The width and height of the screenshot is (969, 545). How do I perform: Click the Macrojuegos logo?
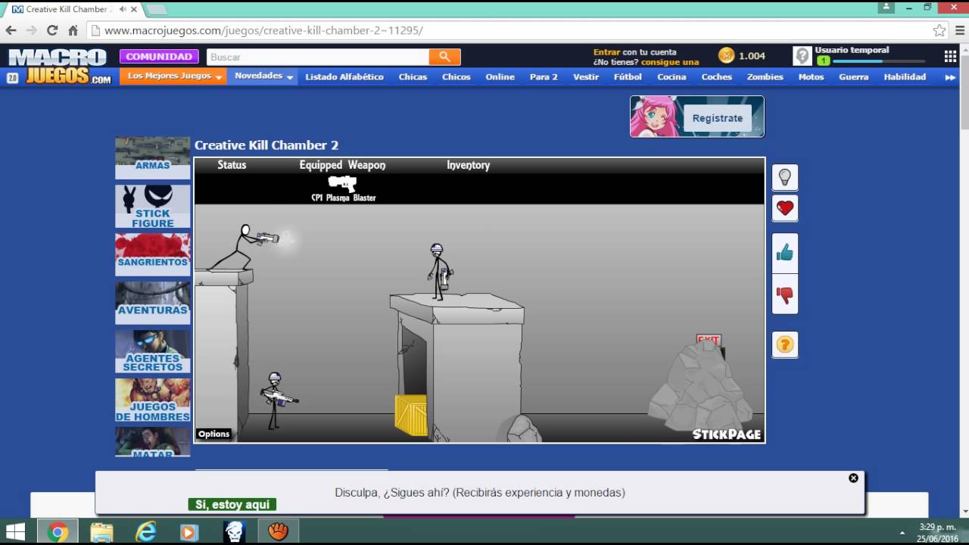pos(58,66)
